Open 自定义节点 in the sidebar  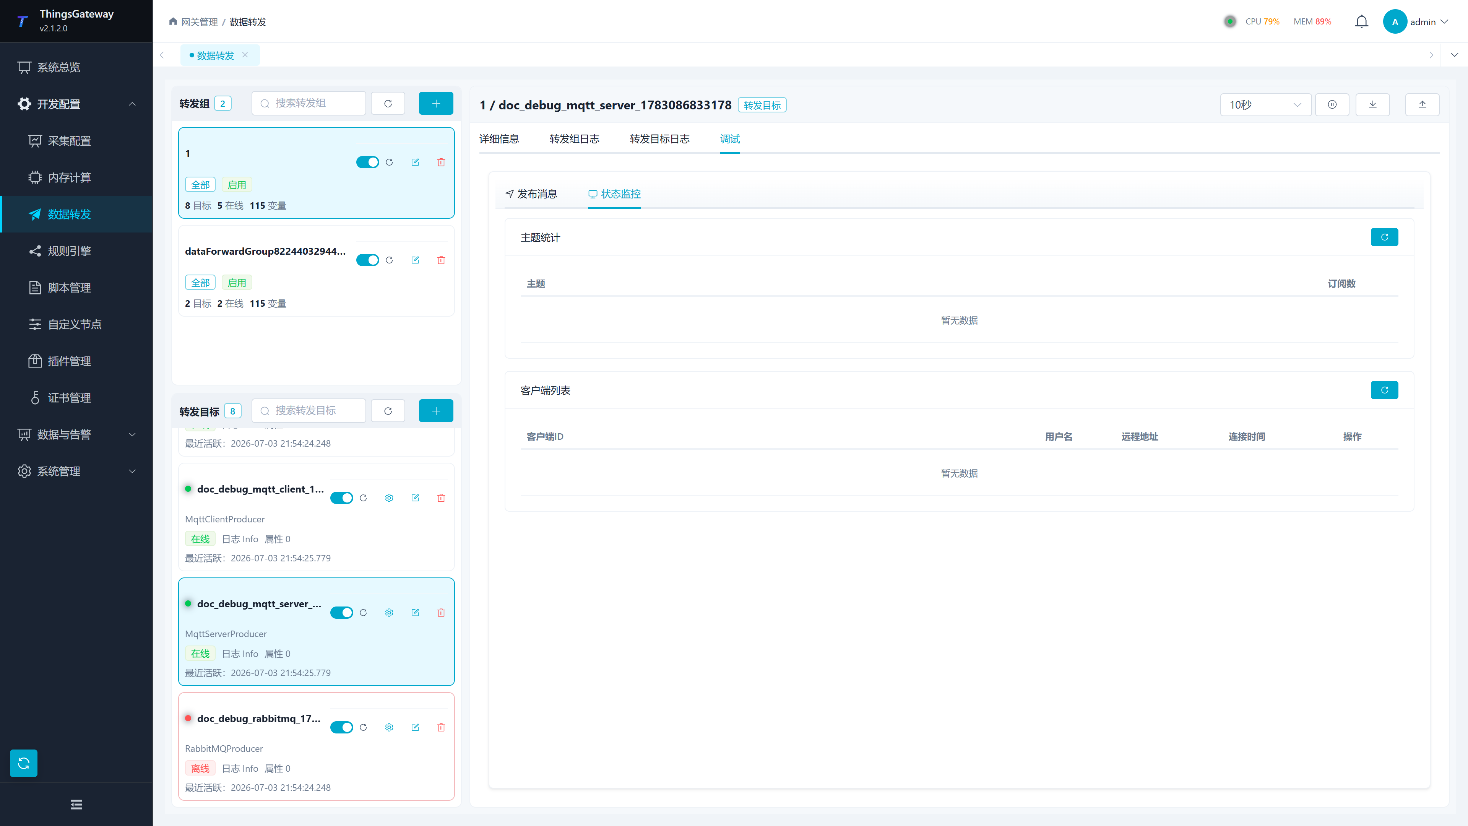[76, 324]
